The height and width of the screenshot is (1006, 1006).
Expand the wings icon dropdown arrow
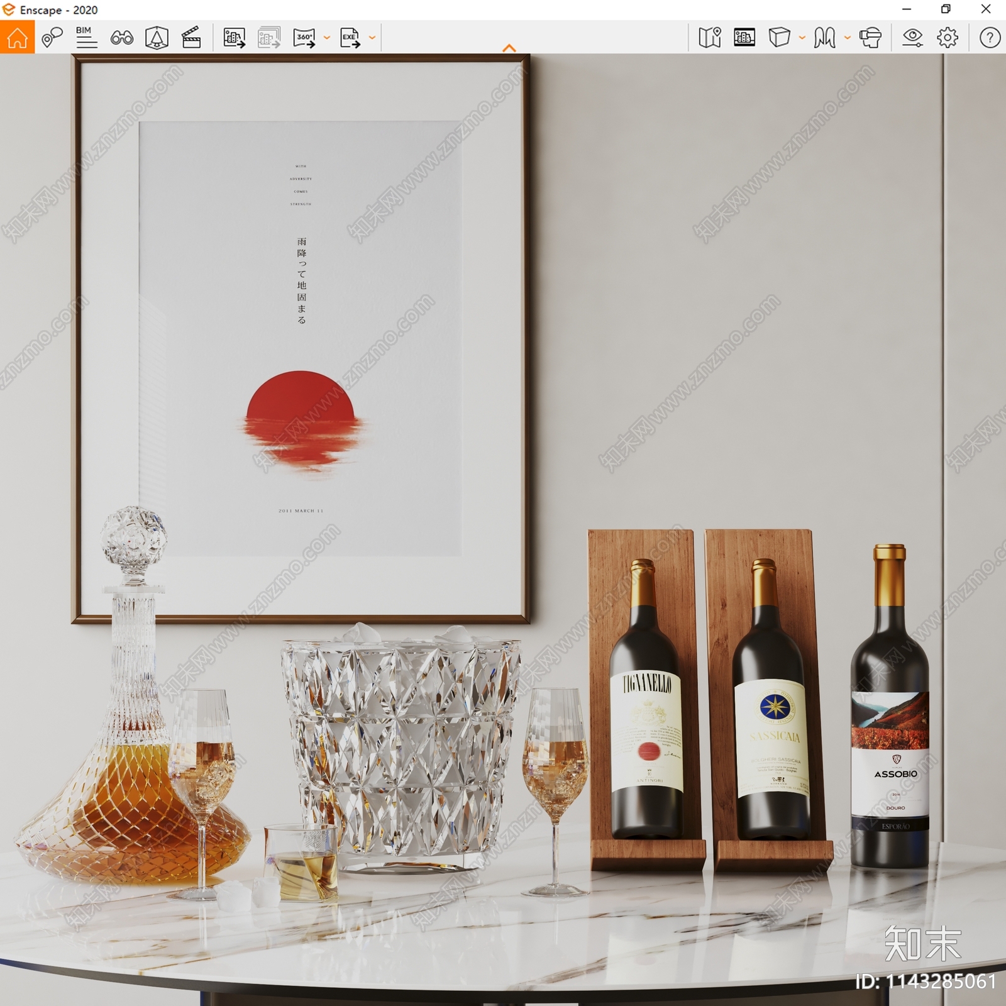pyautogui.click(x=848, y=38)
